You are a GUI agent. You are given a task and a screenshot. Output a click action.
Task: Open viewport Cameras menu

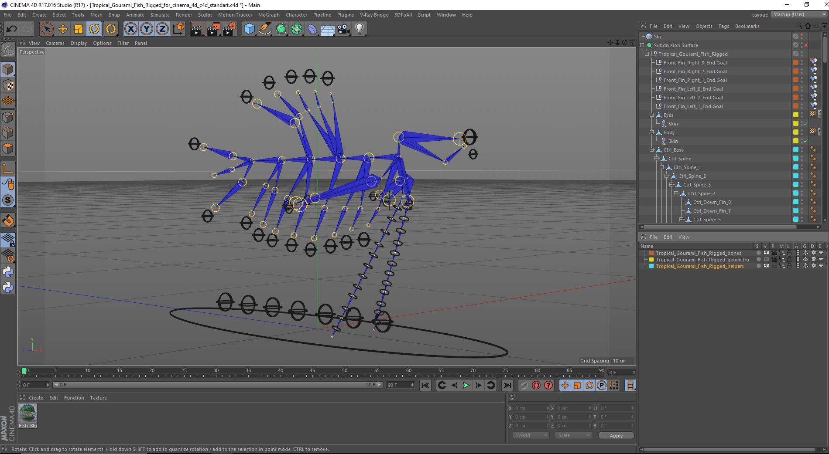pyautogui.click(x=55, y=43)
